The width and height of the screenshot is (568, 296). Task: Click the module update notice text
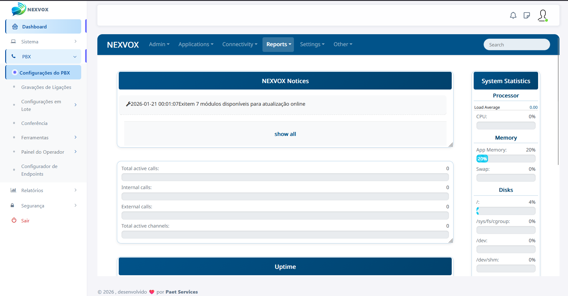218,104
